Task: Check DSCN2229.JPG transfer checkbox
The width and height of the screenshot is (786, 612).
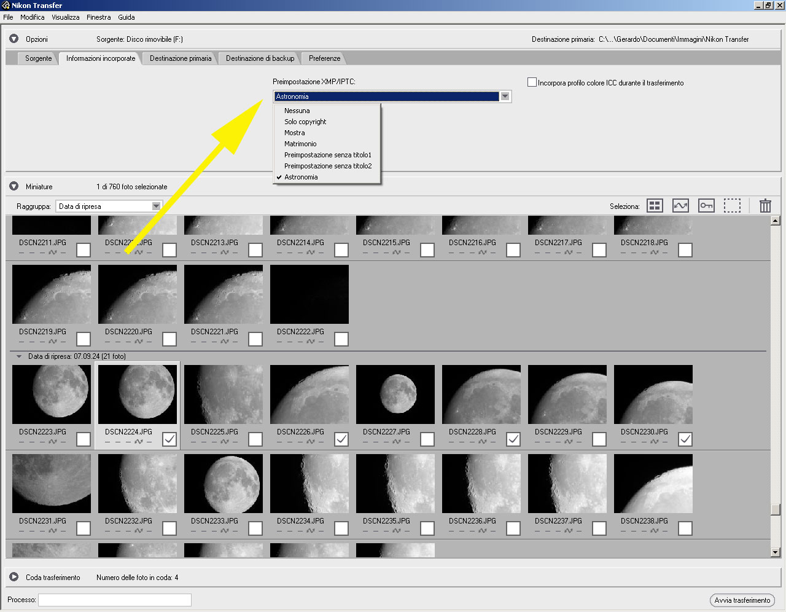Action: tap(599, 439)
